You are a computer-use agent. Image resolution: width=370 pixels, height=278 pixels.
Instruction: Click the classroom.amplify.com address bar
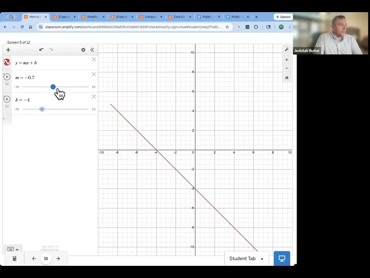point(132,27)
